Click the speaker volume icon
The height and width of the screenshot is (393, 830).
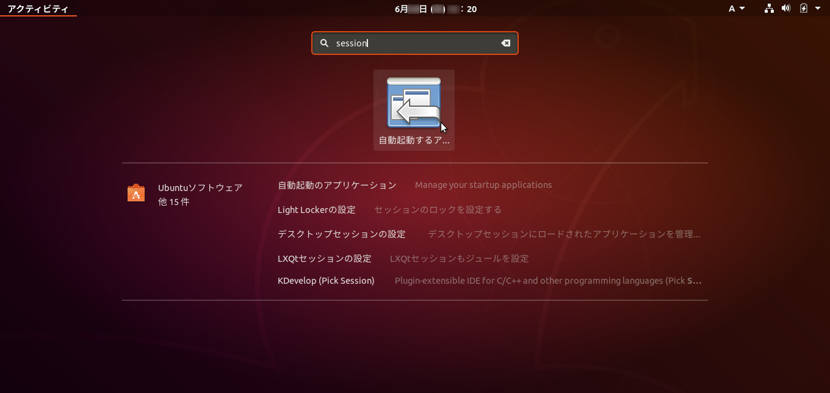(x=786, y=8)
